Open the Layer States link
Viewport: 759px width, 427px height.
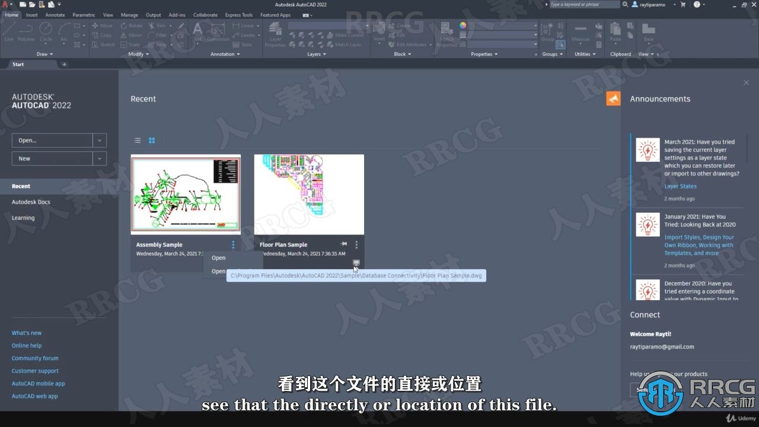coord(680,186)
